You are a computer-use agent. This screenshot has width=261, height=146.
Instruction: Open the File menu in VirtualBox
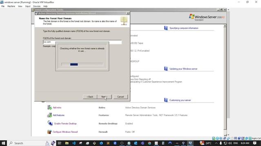pos(3,6)
